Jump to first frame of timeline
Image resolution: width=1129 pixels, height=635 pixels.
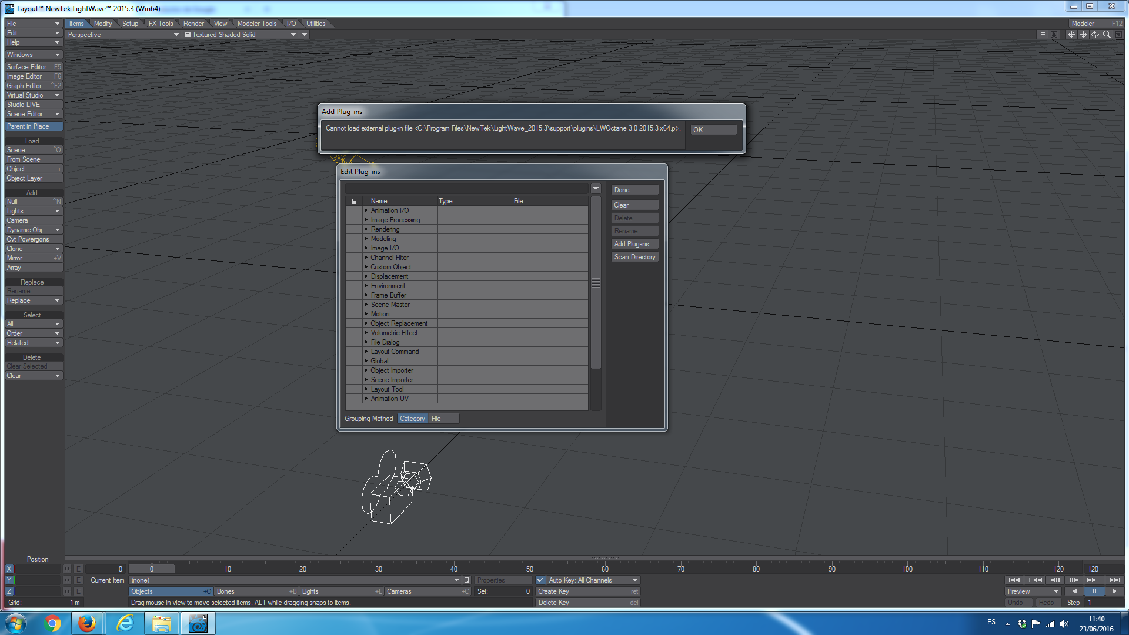1014,580
